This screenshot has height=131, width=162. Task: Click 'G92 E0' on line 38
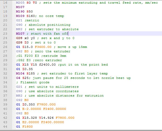22,100
